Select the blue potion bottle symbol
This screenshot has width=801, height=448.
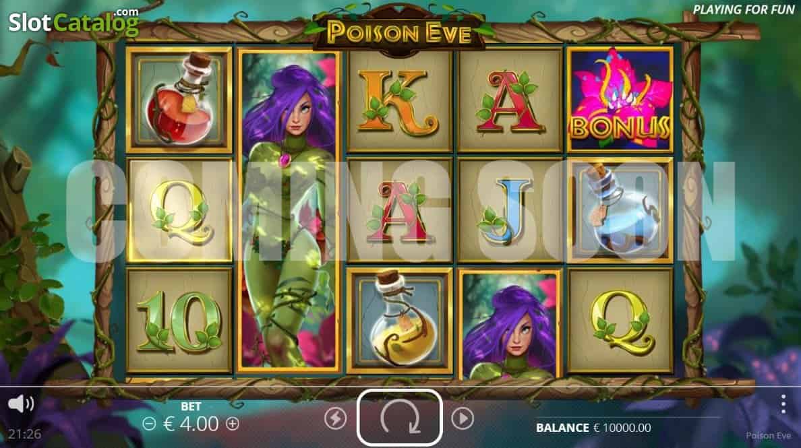click(x=620, y=210)
